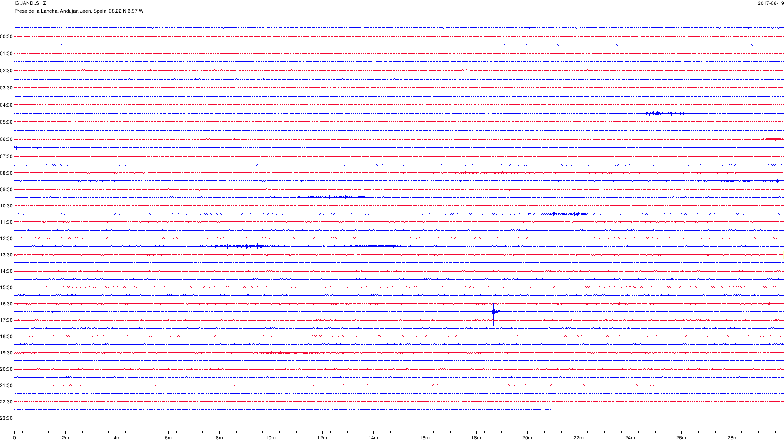
Task: Click the 01:30 time label
Action: [7, 54]
